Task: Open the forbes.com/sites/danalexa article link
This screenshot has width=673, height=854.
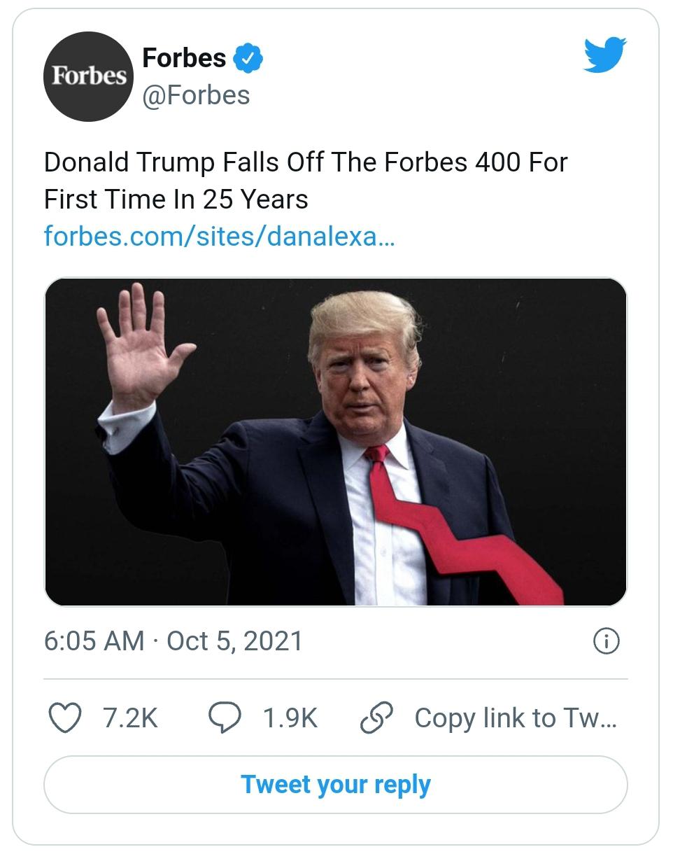Action: click(219, 235)
